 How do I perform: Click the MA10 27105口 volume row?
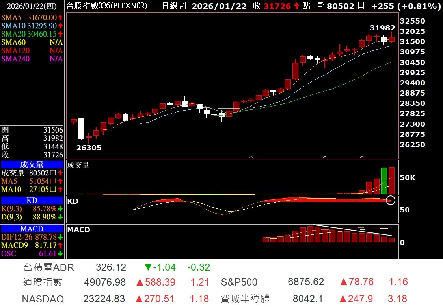(x=32, y=189)
